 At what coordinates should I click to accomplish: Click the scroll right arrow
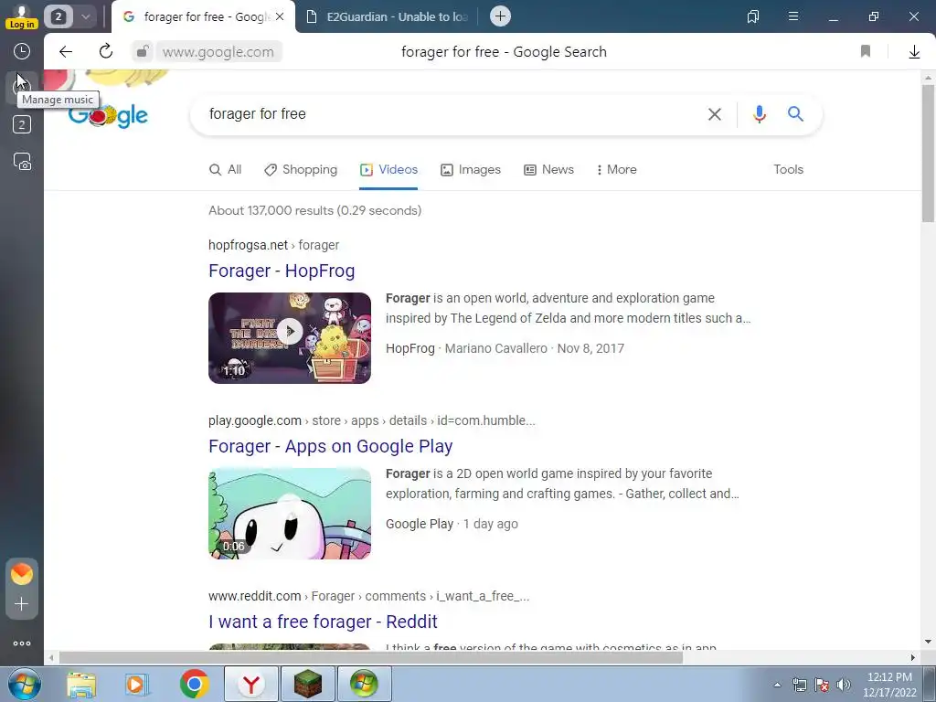pos(913,658)
